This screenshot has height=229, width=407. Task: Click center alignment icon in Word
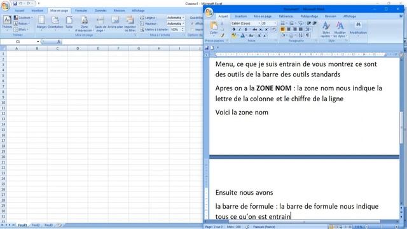tap(289, 29)
